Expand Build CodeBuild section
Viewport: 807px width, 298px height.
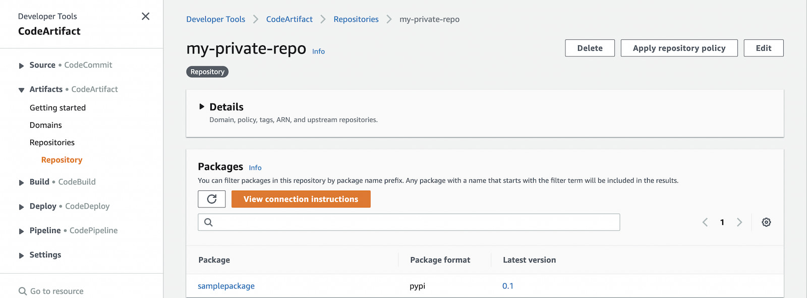click(21, 182)
